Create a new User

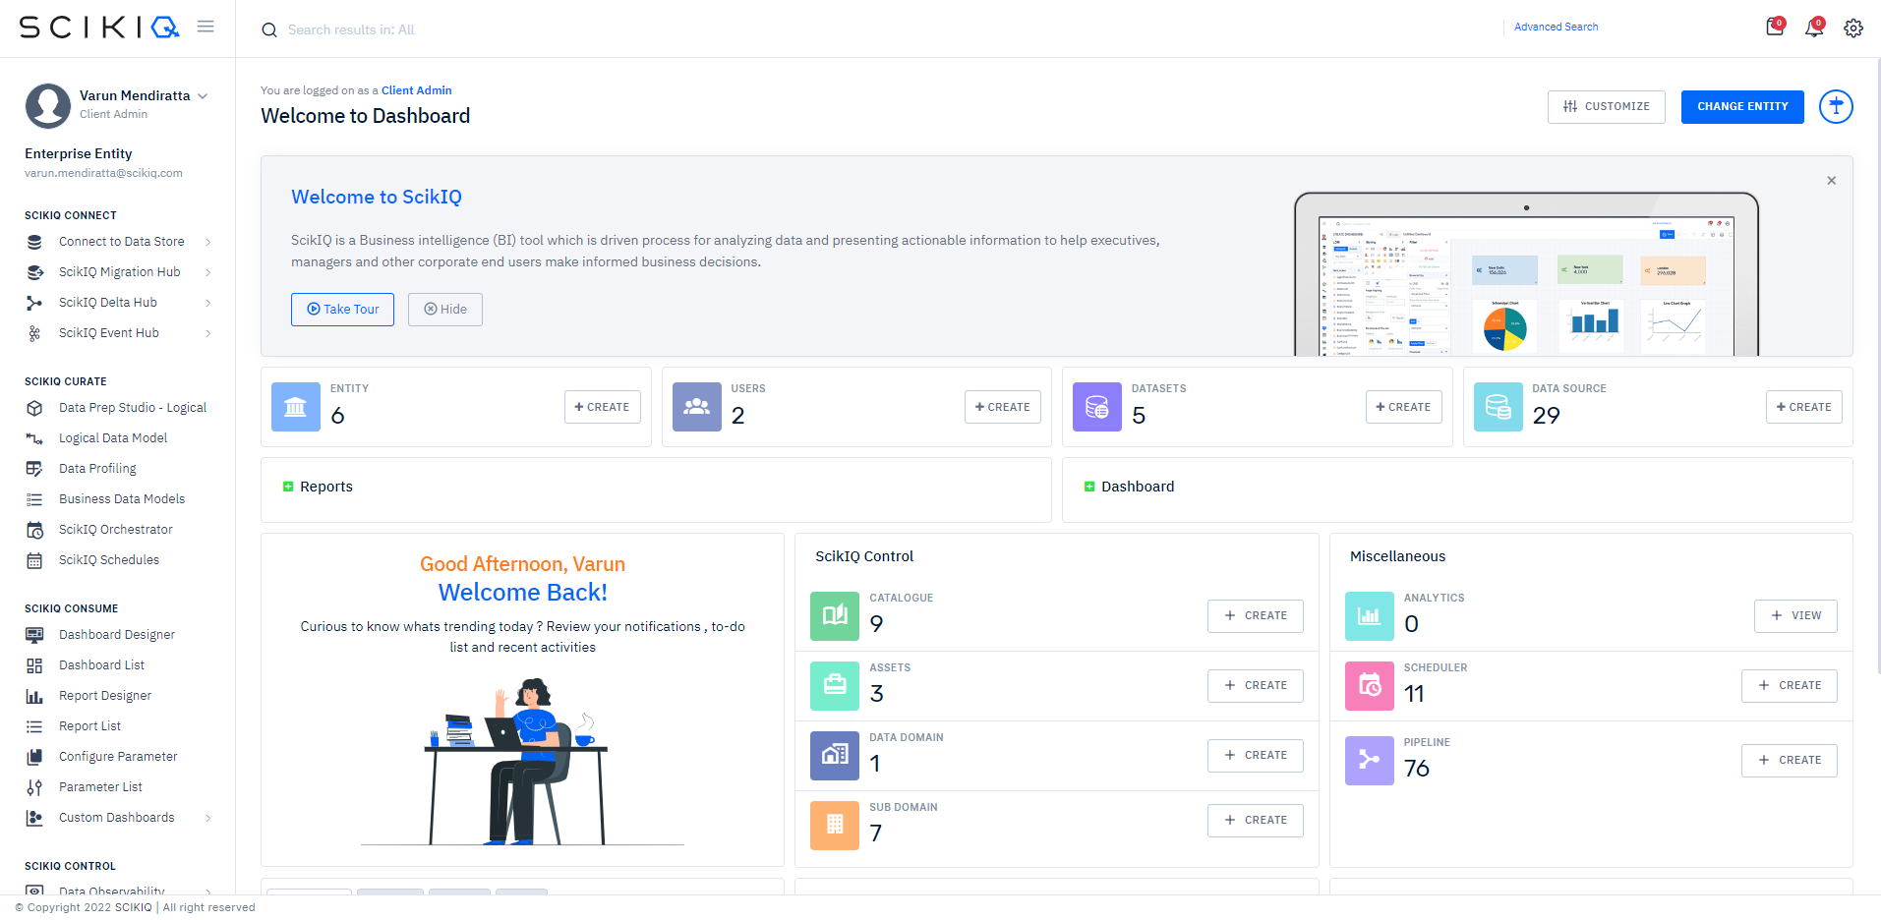pyautogui.click(x=1003, y=407)
